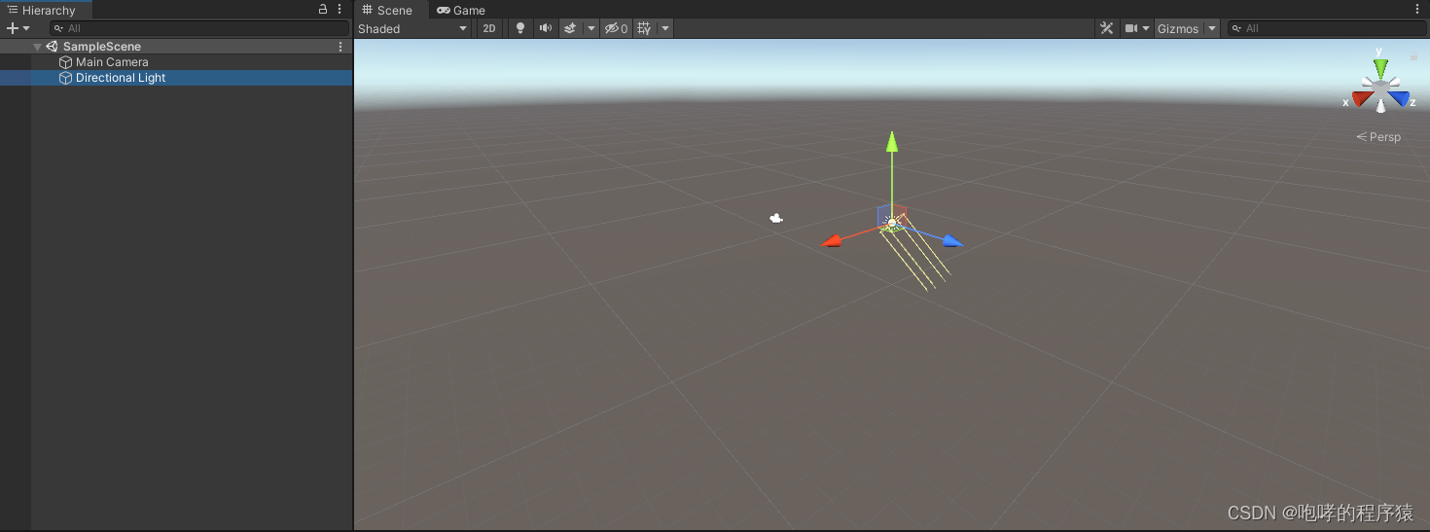Click the red X axis cone on orientation gizmo
This screenshot has width=1430, height=532.
(x=1360, y=98)
